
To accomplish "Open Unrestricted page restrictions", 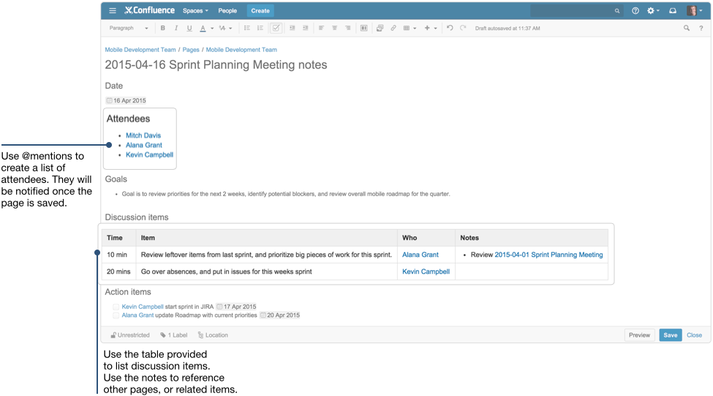I will click(130, 335).
